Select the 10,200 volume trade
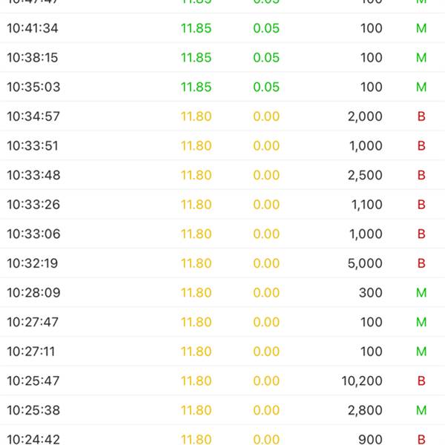Screen dimensions: 445x445 tap(362, 381)
